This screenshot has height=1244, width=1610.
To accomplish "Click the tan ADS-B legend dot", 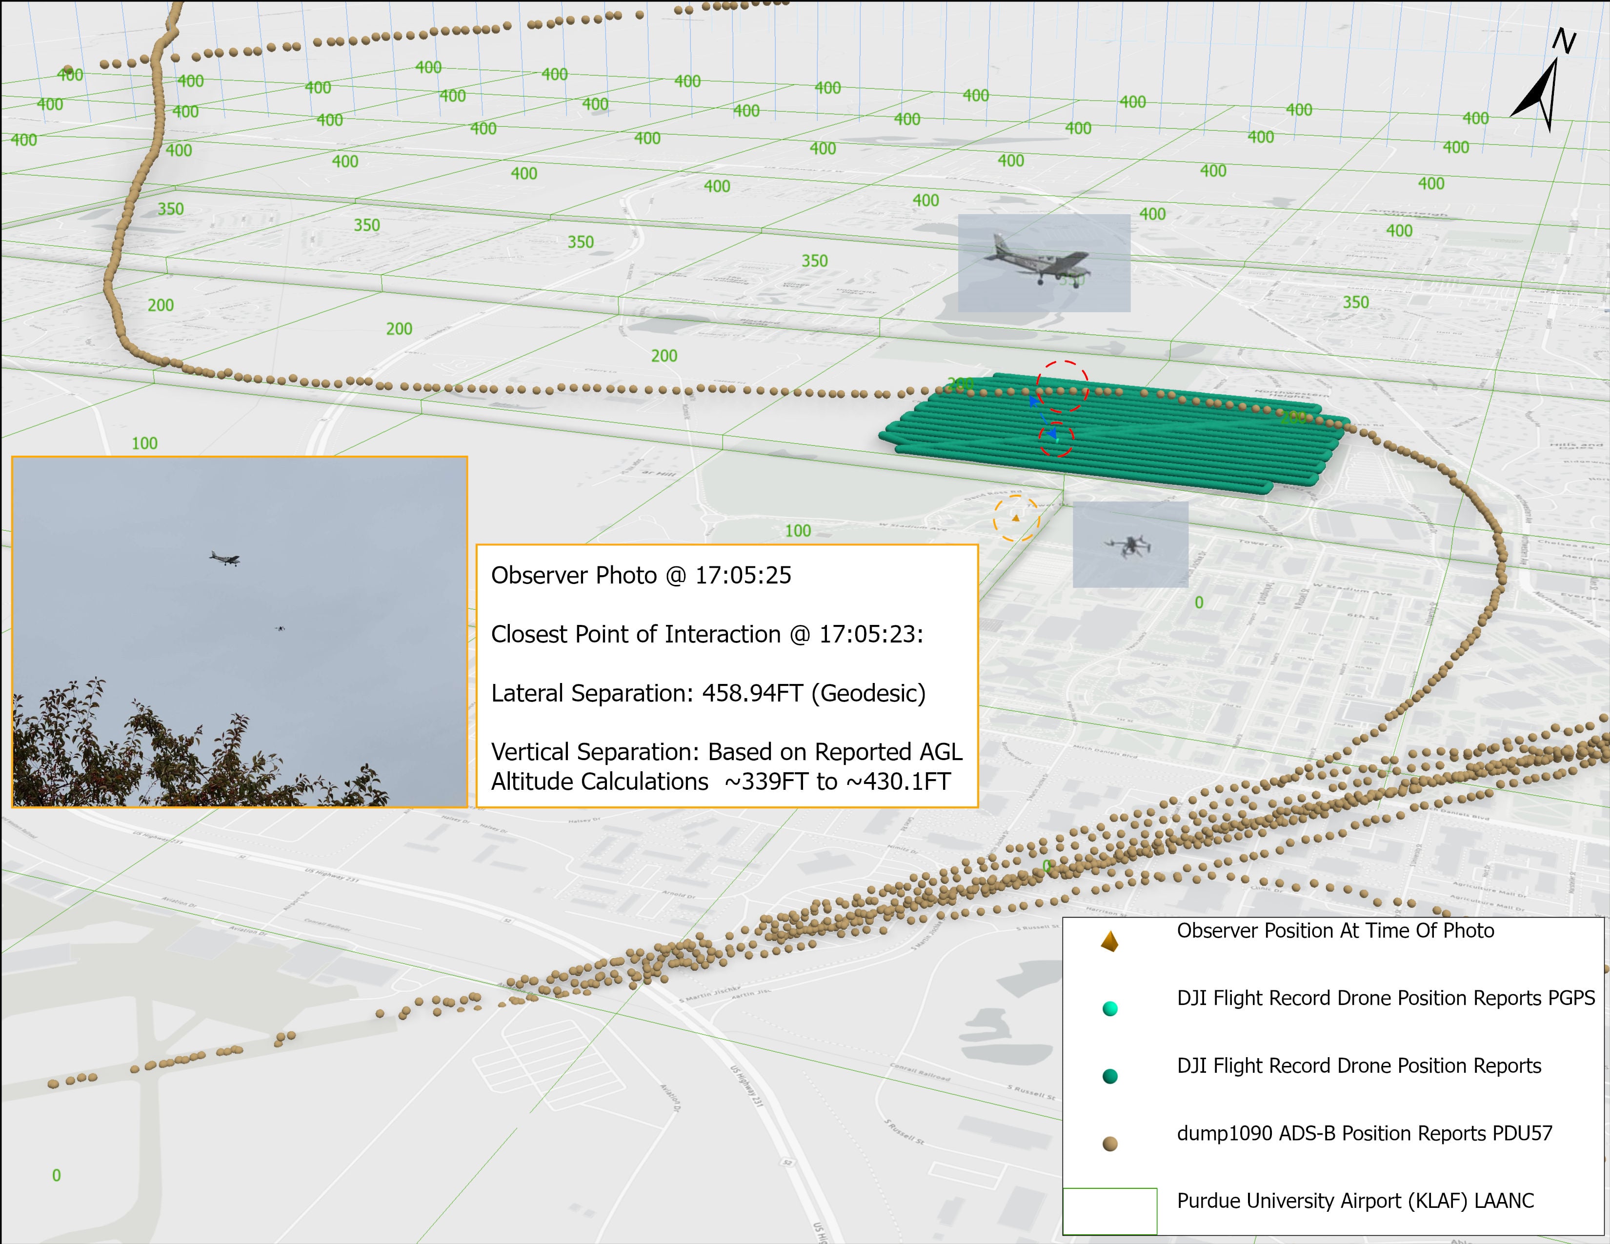I will click(1109, 1144).
